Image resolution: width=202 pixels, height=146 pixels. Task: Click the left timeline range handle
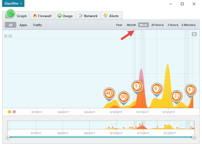(7, 137)
